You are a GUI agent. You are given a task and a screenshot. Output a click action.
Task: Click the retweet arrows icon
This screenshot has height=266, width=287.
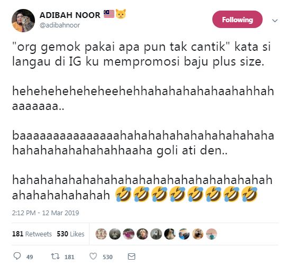click(55, 256)
